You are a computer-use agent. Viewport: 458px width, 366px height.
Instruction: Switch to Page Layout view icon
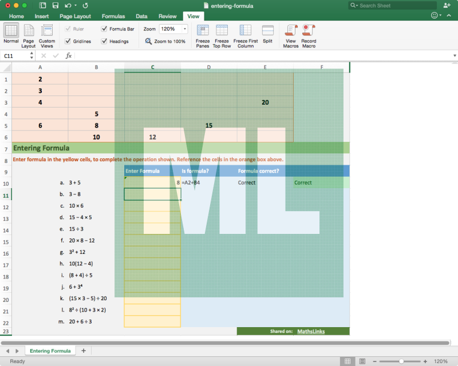[29, 30]
